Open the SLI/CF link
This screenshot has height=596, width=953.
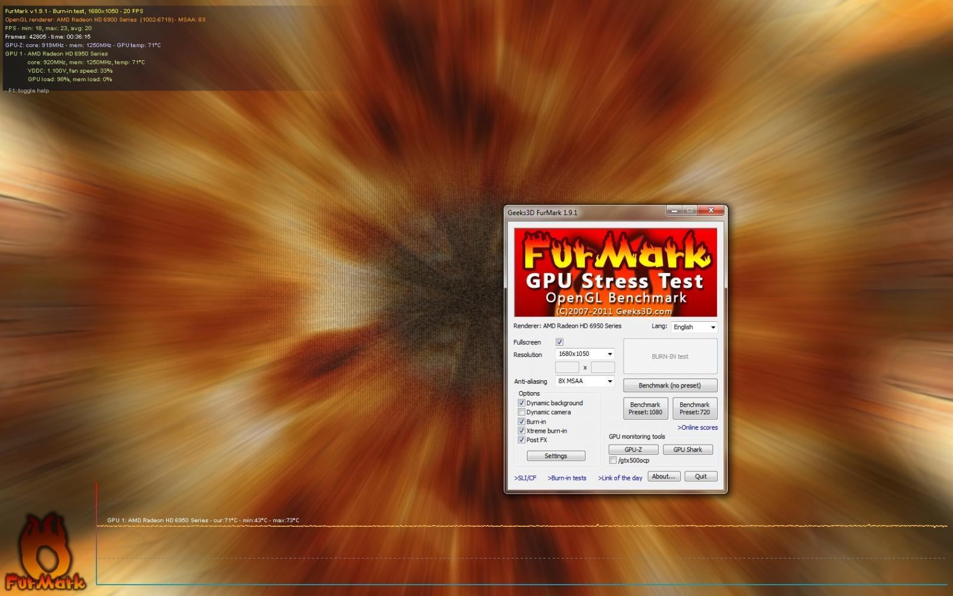[x=525, y=478]
